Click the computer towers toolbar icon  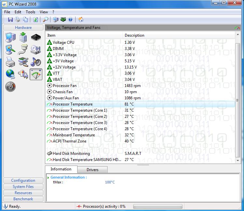coord(56,19)
